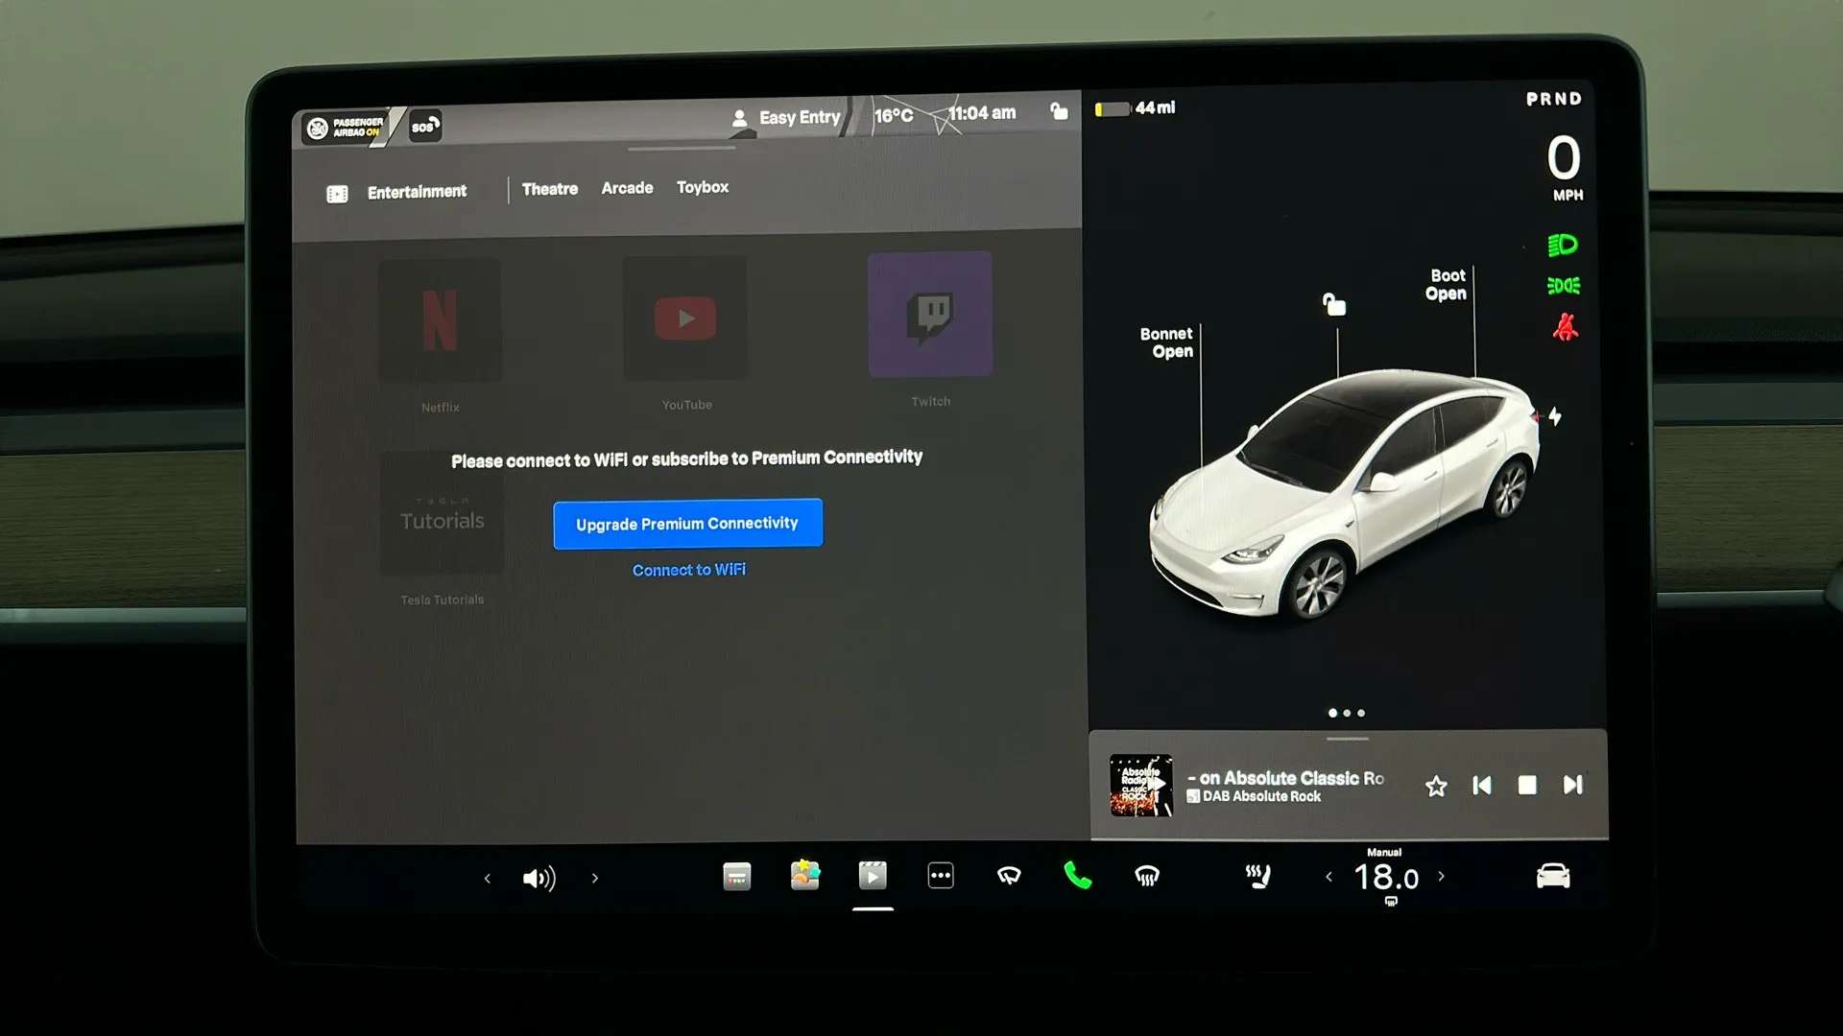Stop radio playback
Image resolution: width=1843 pixels, height=1036 pixels.
click(x=1527, y=786)
